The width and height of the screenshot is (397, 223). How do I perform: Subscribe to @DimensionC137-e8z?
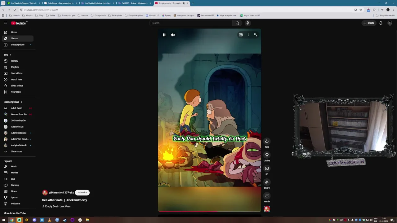tap(82, 193)
